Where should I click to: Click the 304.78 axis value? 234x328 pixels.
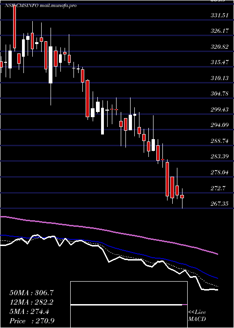click(219, 94)
